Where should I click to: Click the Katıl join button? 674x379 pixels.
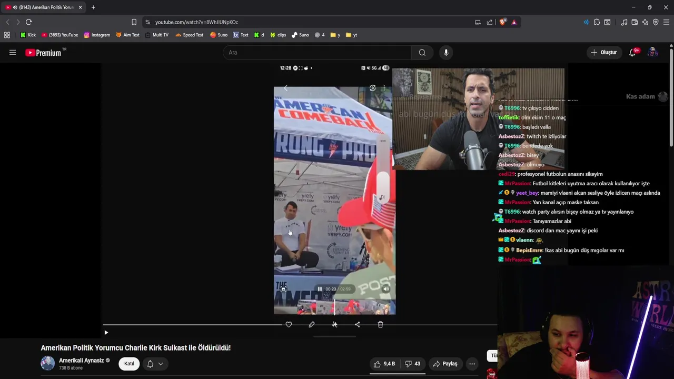pyautogui.click(x=129, y=364)
